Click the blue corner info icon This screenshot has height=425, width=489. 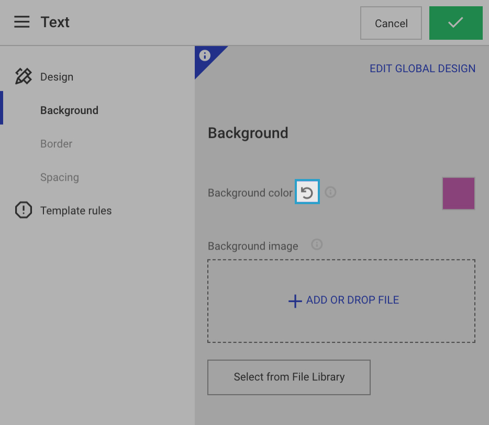coord(205,55)
